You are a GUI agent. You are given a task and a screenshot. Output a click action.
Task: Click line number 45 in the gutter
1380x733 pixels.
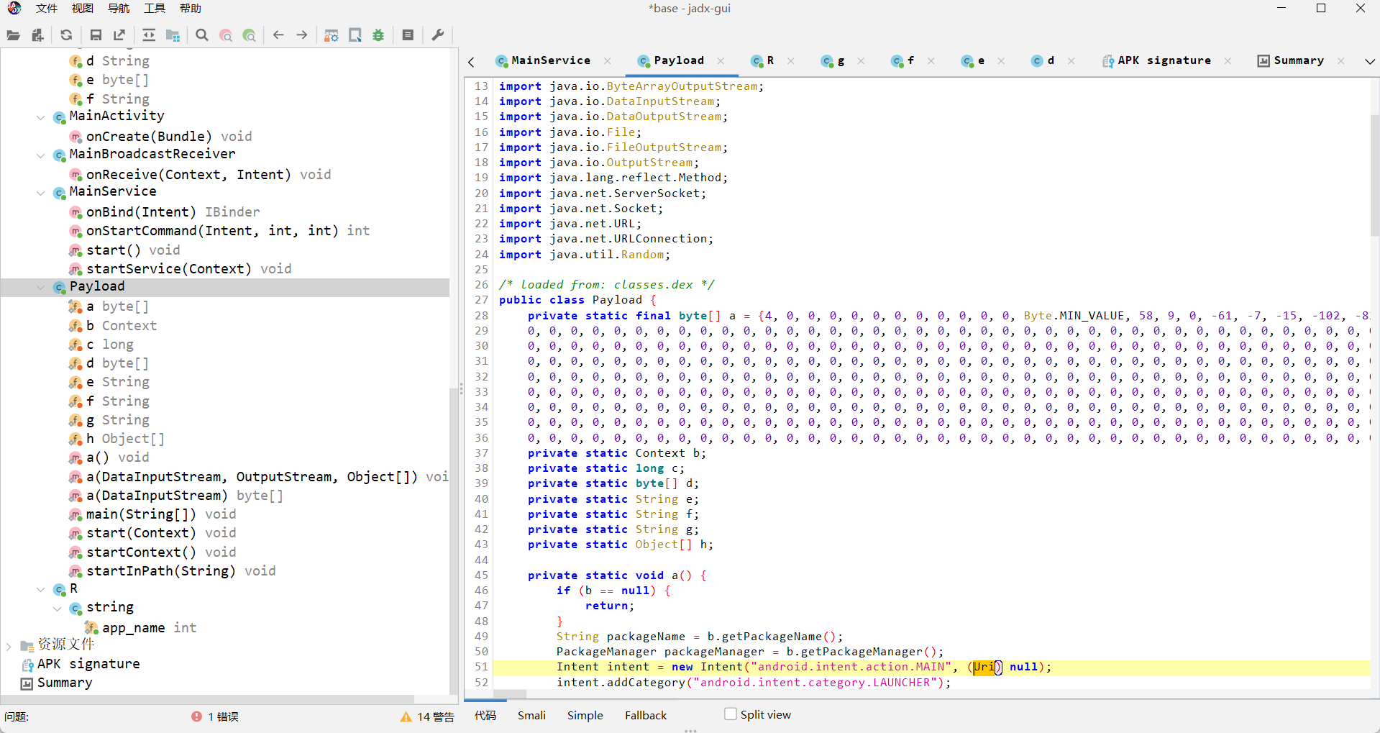click(481, 575)
